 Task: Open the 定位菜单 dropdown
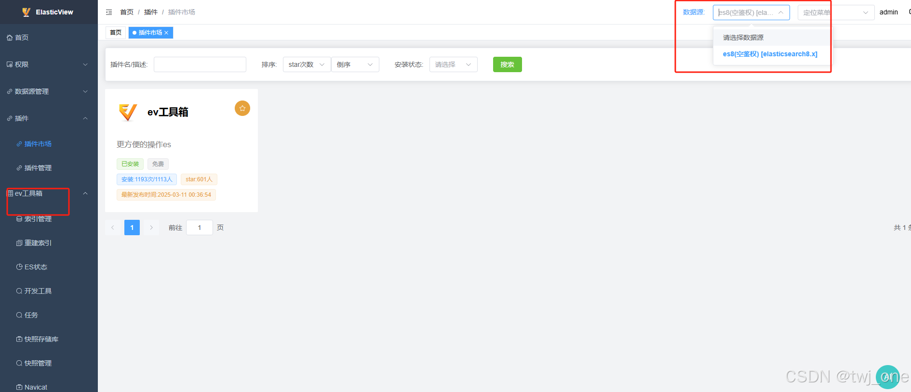836,13
